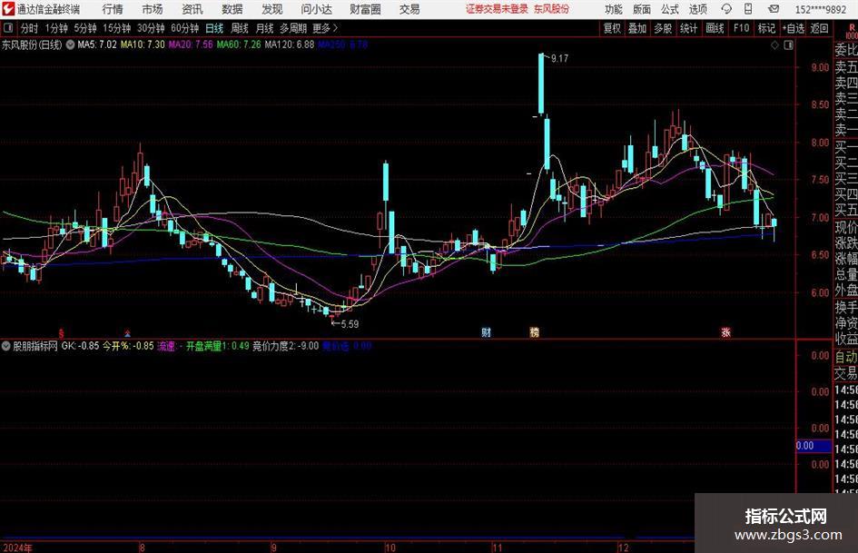This screenshot has height=553, width=858.
Task: Open the 版面 menu
Action: click(x=642, y=9)
